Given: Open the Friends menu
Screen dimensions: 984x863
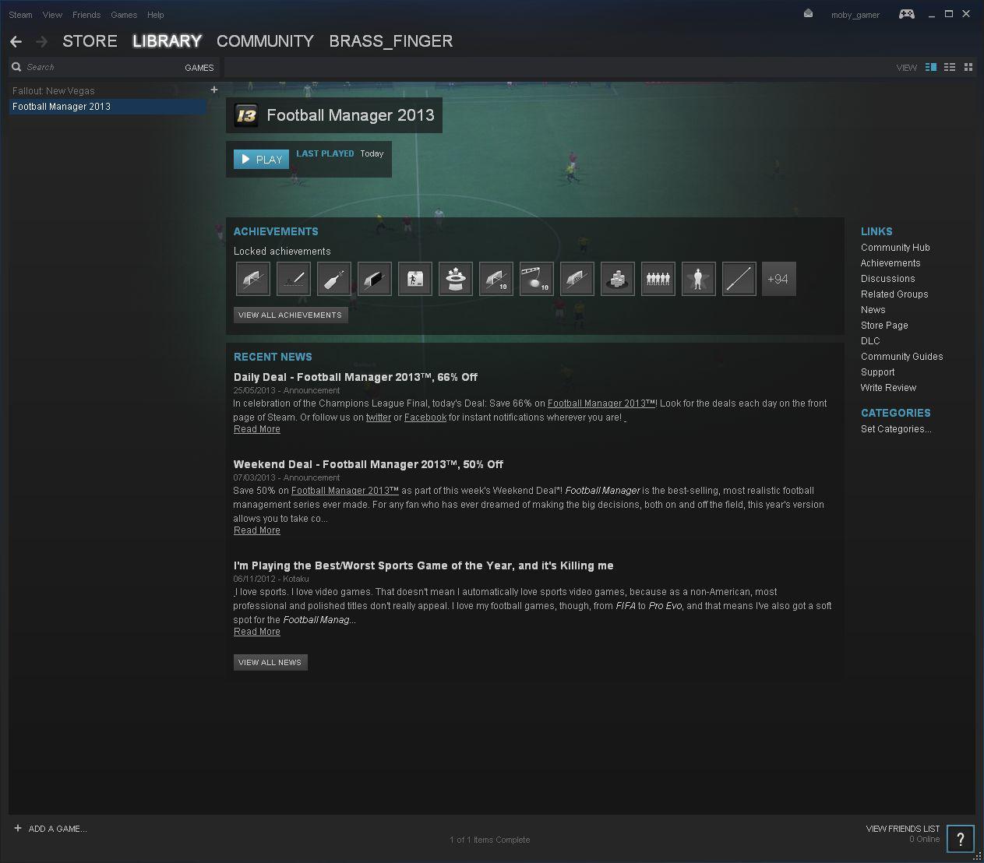Looking at the screenshot, I should pos(86,15).
